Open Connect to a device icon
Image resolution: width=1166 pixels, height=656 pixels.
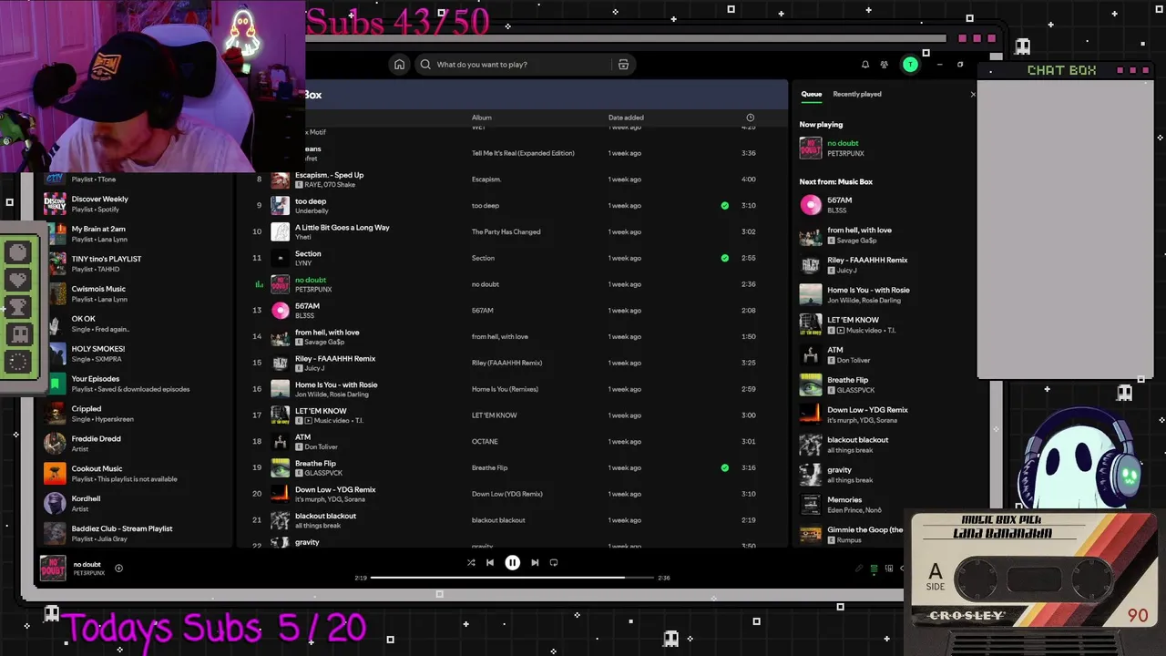[889, 569]
